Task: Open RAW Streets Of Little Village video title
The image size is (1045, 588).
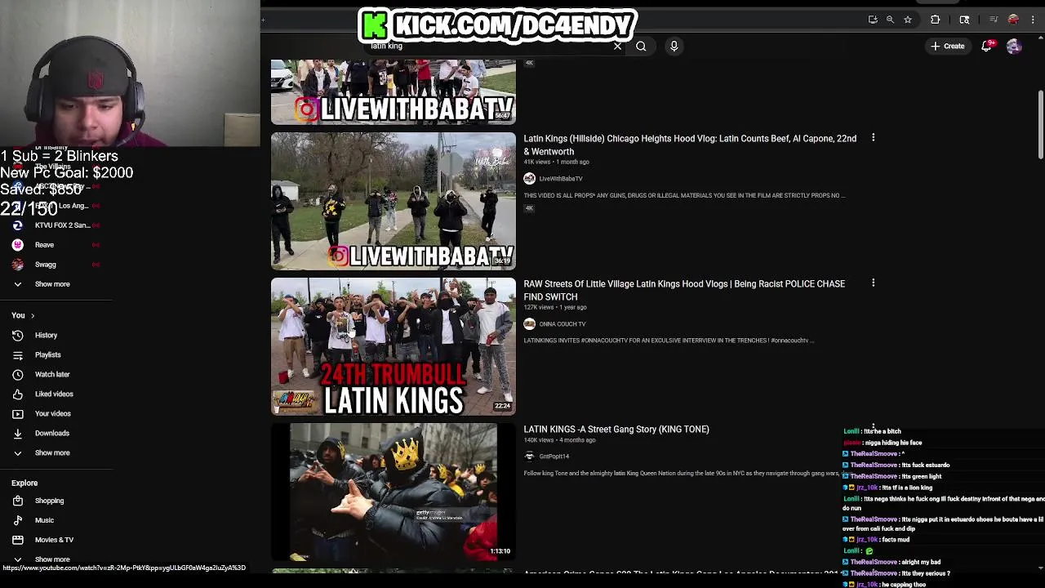Action: [x=684, y=290]
